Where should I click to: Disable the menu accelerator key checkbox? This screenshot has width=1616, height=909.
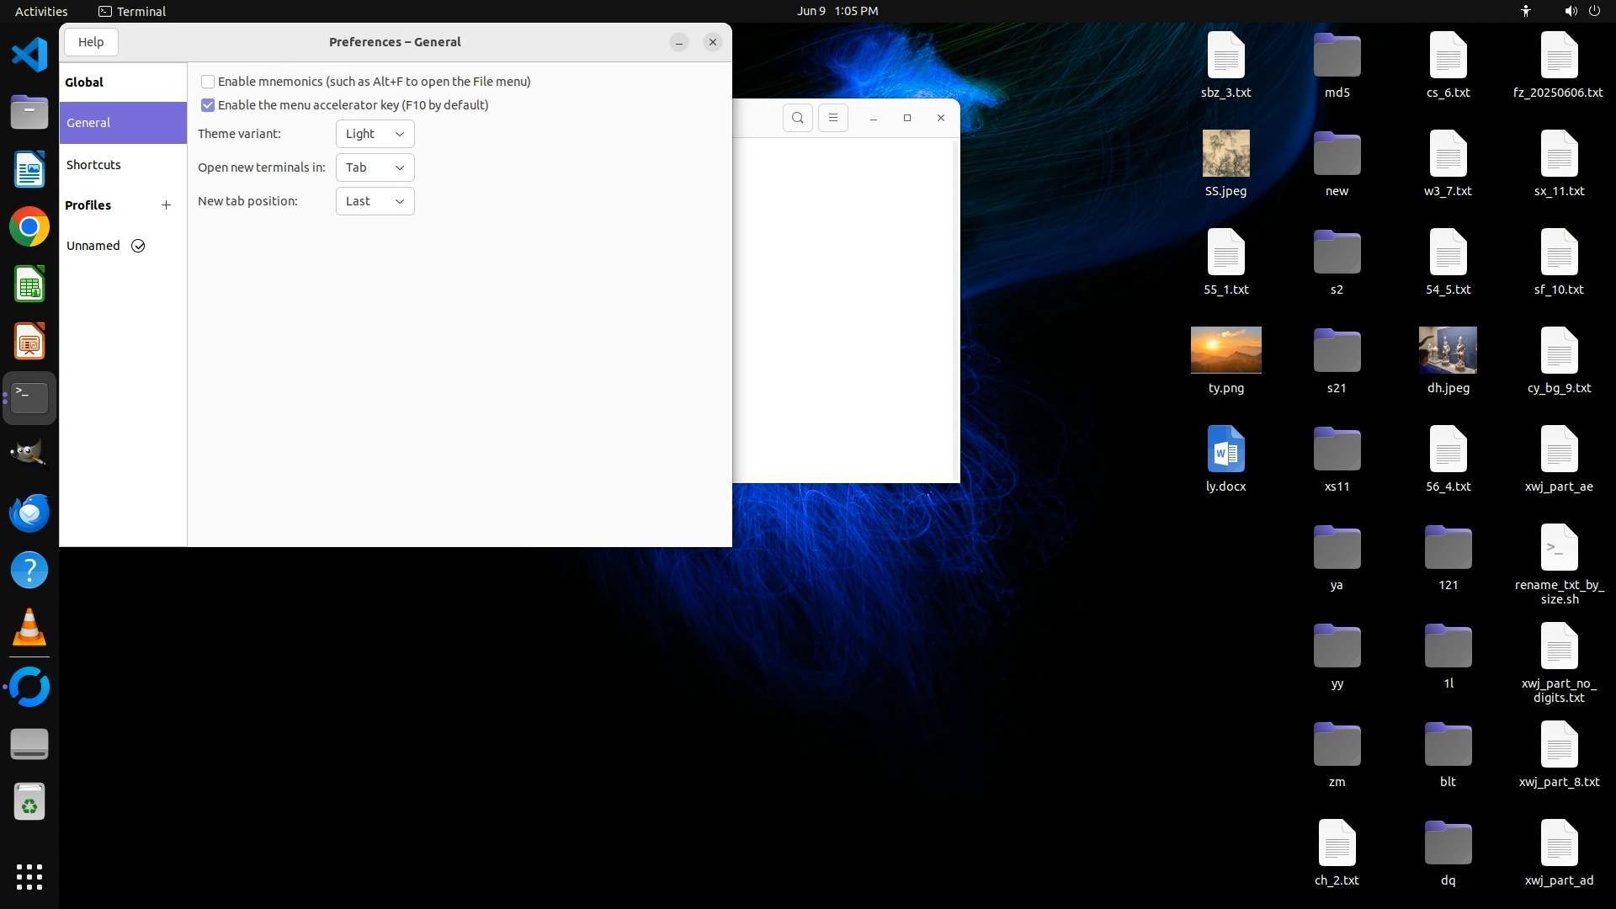pyautogui.click(x=208, y=105)
